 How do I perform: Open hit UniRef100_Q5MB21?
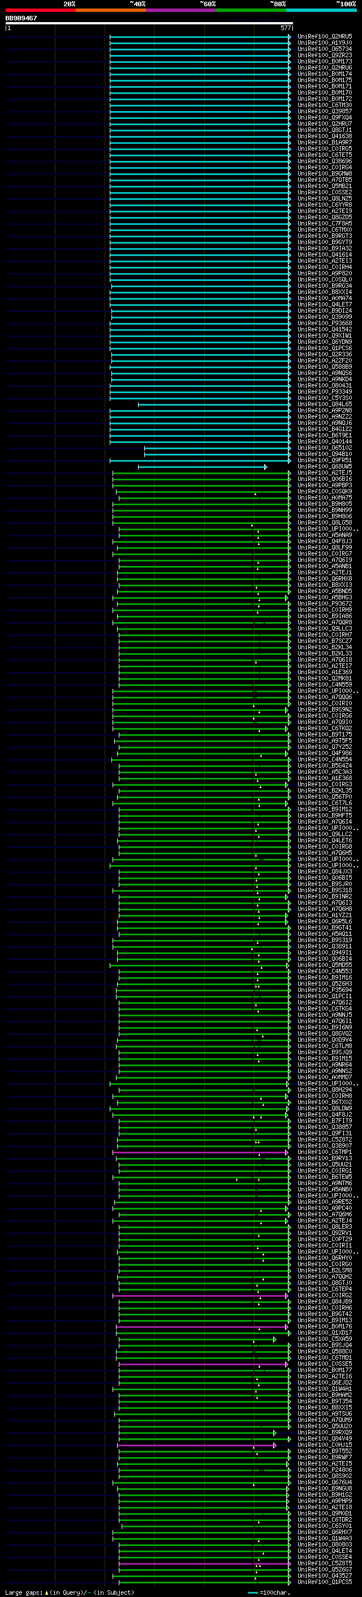[325, 186]
